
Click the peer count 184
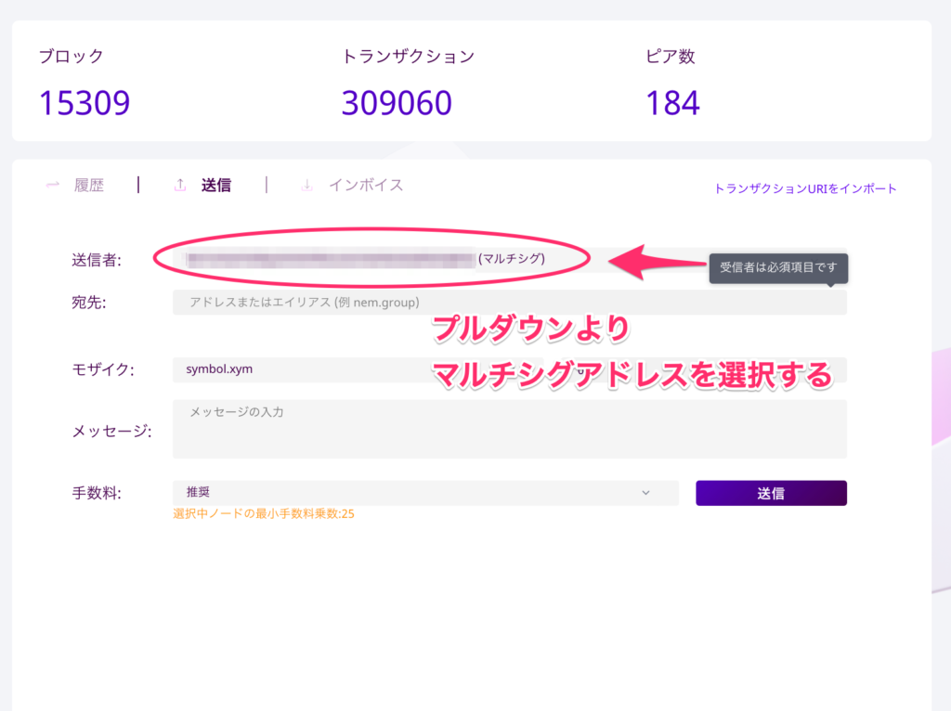click(x=672, y=103)
